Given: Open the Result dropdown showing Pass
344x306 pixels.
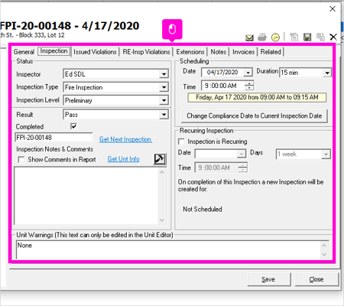Looking at the screenshot, I should pyautogui.click(x=164, y=115).
